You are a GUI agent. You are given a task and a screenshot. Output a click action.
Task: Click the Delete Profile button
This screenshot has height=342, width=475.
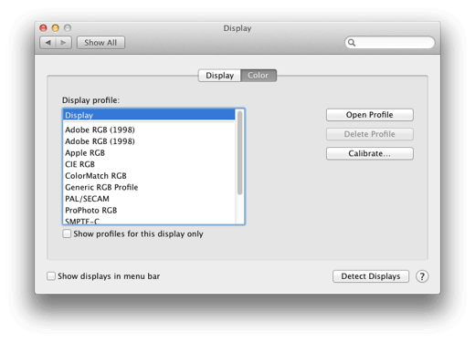tap(370, 134)
